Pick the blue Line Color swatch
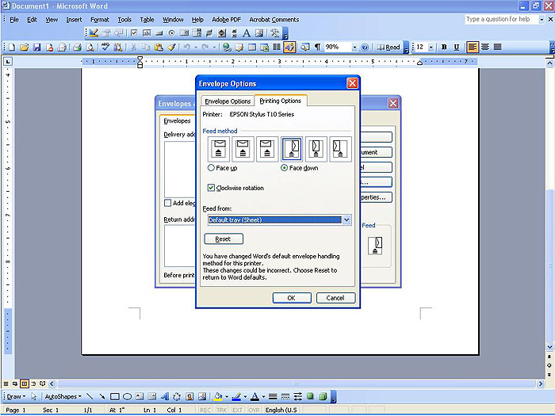This screenshot has height=416, width=555. 236,396
